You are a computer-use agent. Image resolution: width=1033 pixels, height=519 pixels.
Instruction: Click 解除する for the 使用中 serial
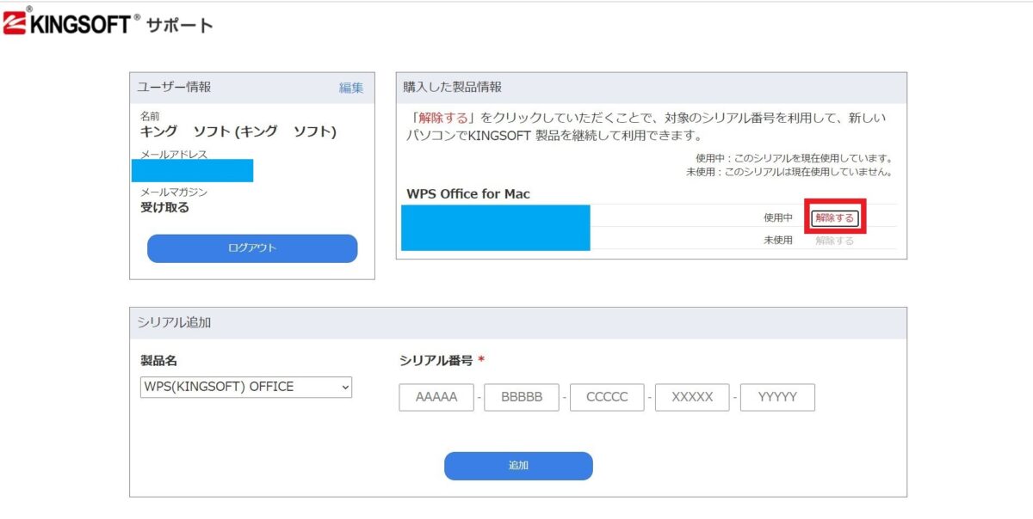click(x=834, y=218)
